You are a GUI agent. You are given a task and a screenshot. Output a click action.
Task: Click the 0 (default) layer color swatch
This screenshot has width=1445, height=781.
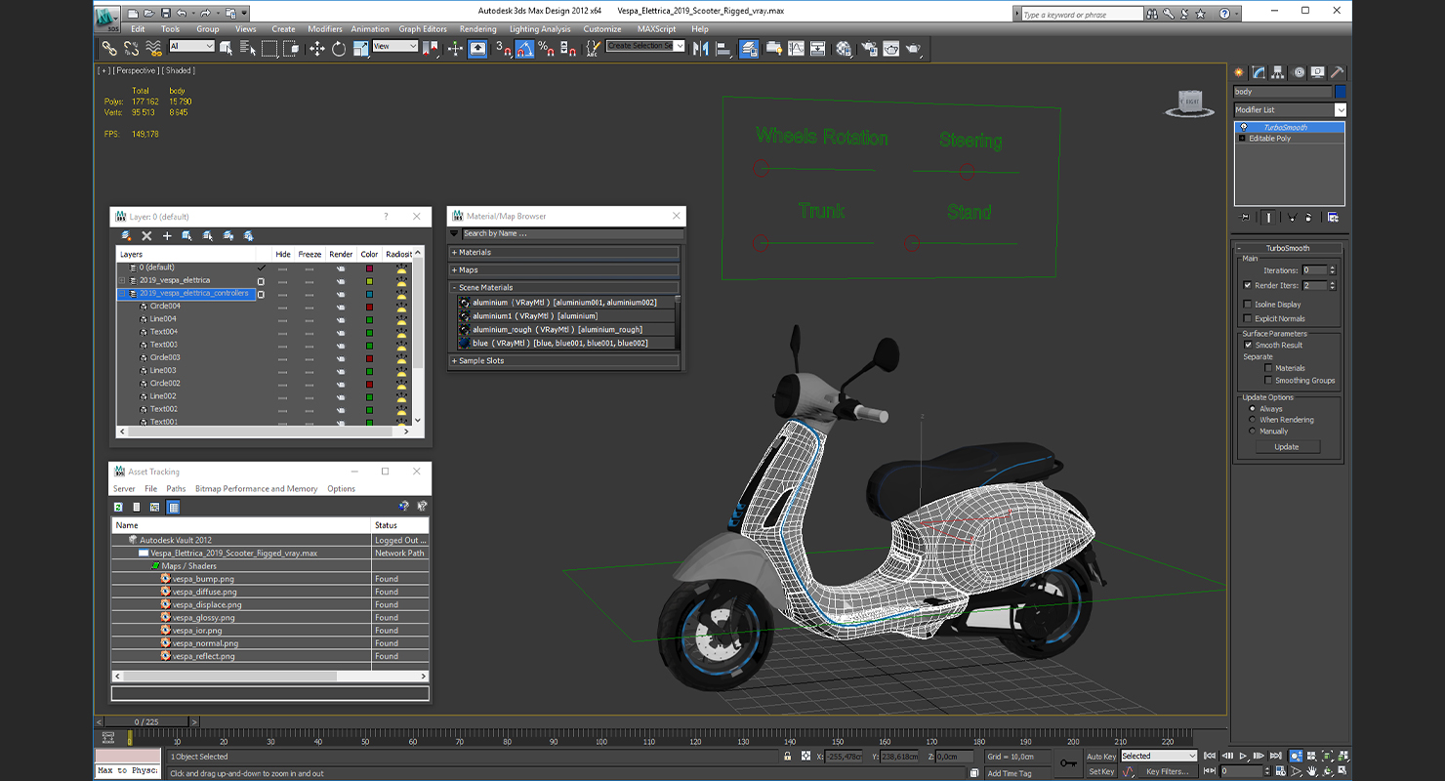(369, 267)
